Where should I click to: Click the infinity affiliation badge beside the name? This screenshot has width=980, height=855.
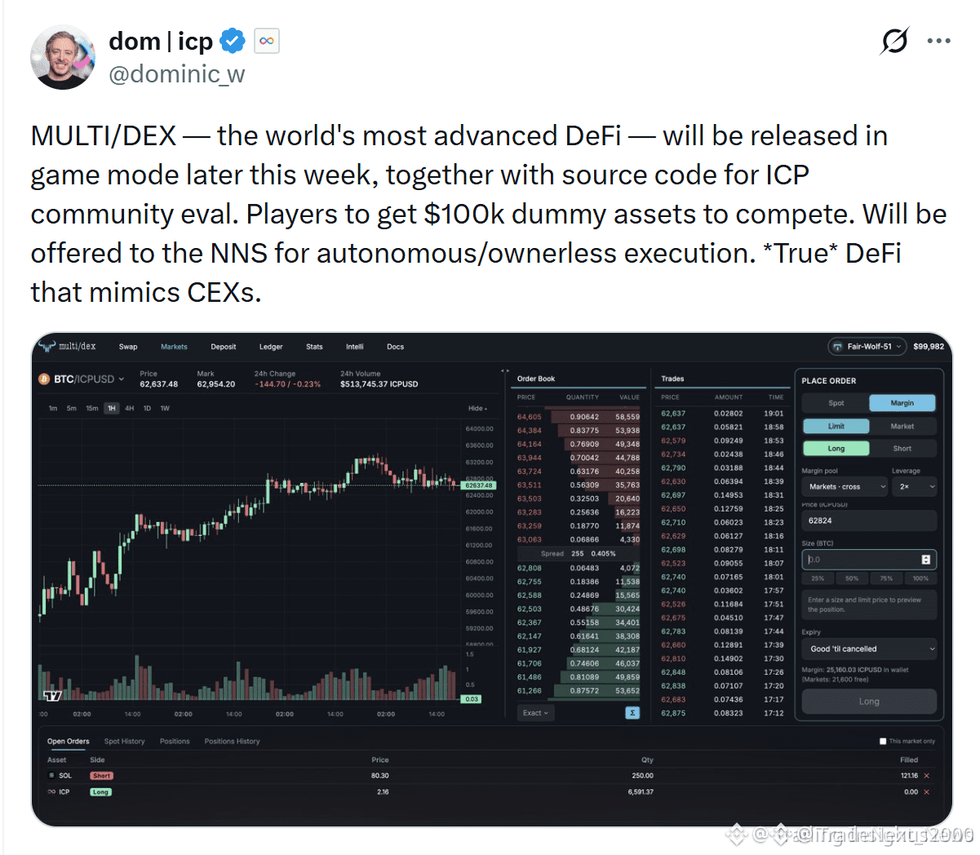[267, 41]
